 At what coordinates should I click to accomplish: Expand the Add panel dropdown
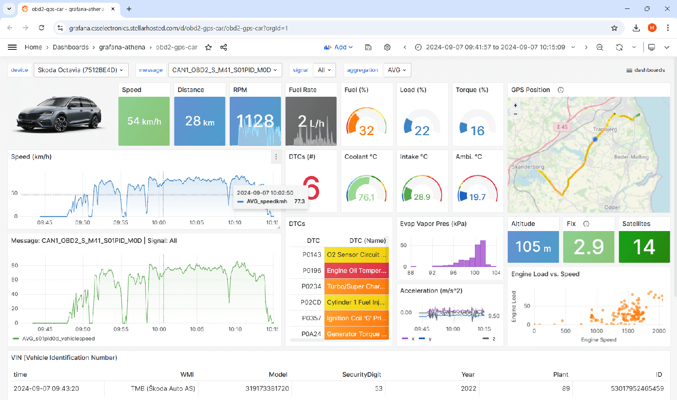pos(338,47)
